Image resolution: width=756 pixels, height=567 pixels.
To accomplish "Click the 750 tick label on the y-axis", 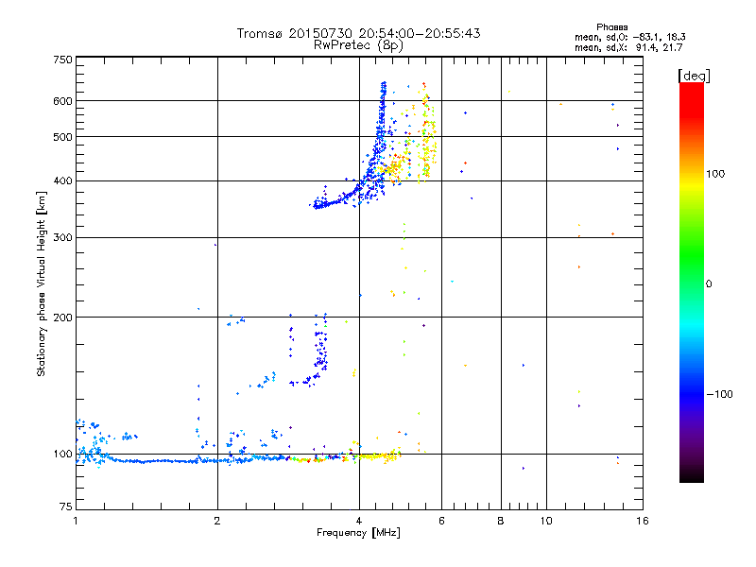I will (x=62, y=59).
